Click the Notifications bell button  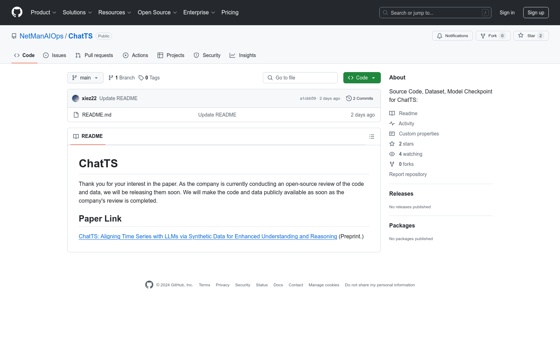453,36
